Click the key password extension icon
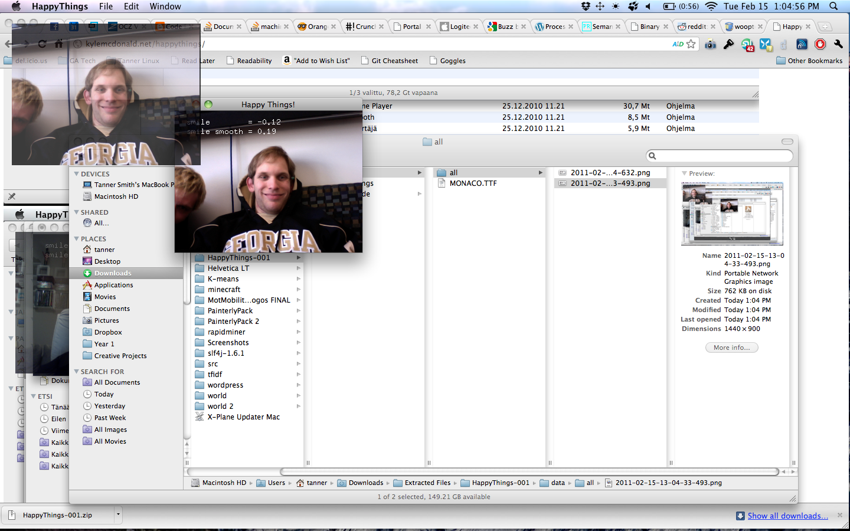The height and width of the screenshot is (531, 850). [729, 44]
